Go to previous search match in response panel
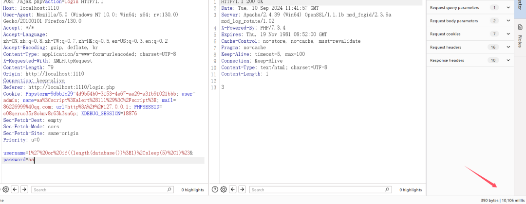Viewport: 526px width, 204px height. [x=233, y=189]
